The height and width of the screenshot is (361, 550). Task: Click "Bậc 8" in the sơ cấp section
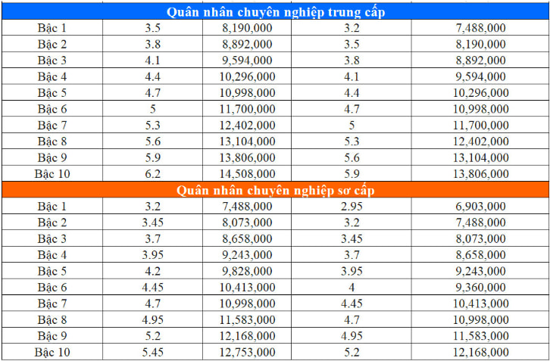tap(52, 319)
